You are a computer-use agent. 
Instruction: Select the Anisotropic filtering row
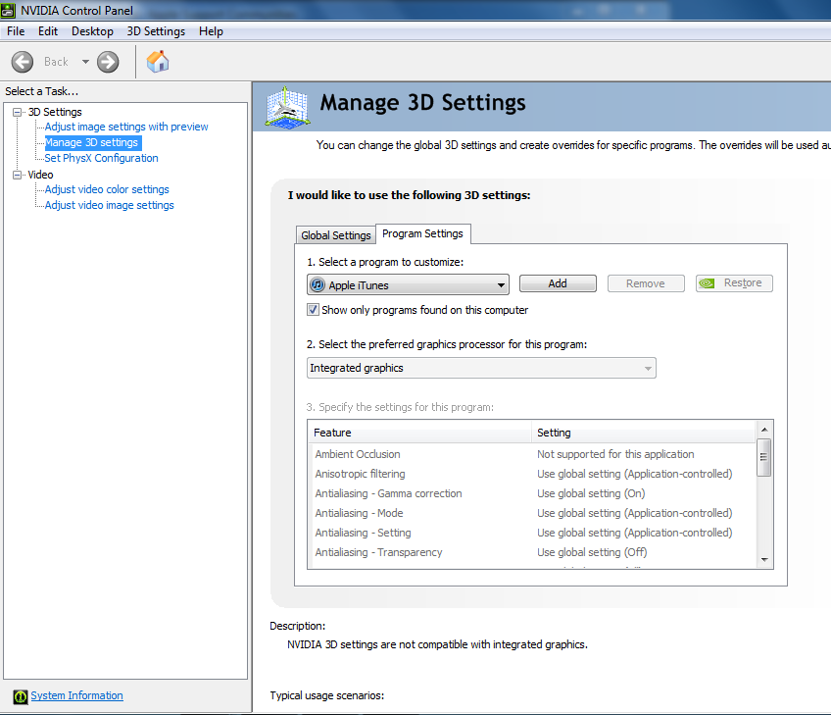tap(532, 474)
